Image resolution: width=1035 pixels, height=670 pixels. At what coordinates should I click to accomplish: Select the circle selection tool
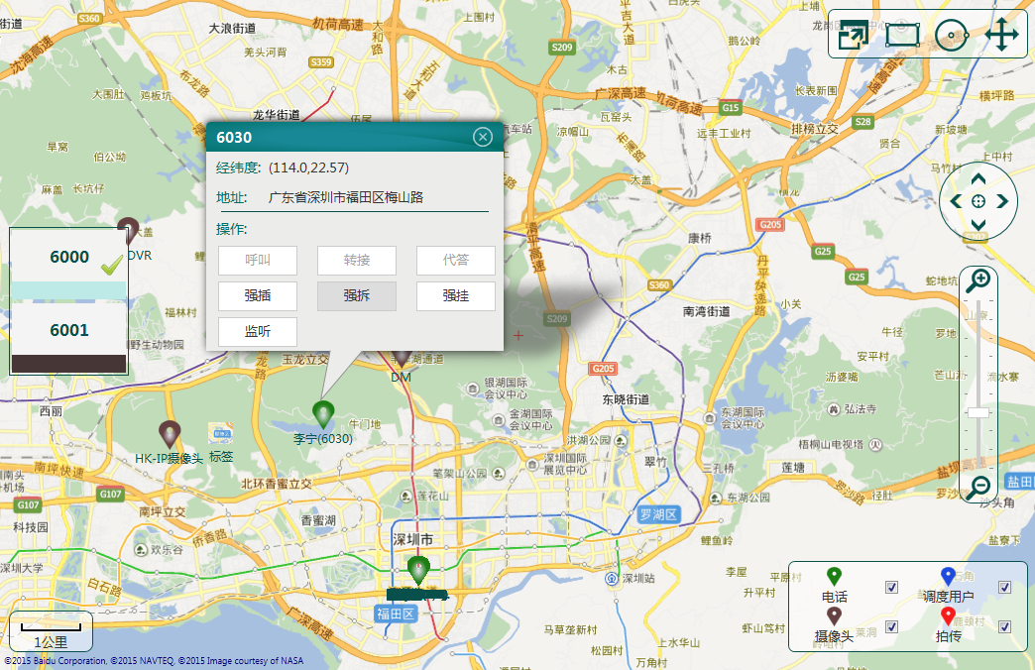click(x=951, y=36)
